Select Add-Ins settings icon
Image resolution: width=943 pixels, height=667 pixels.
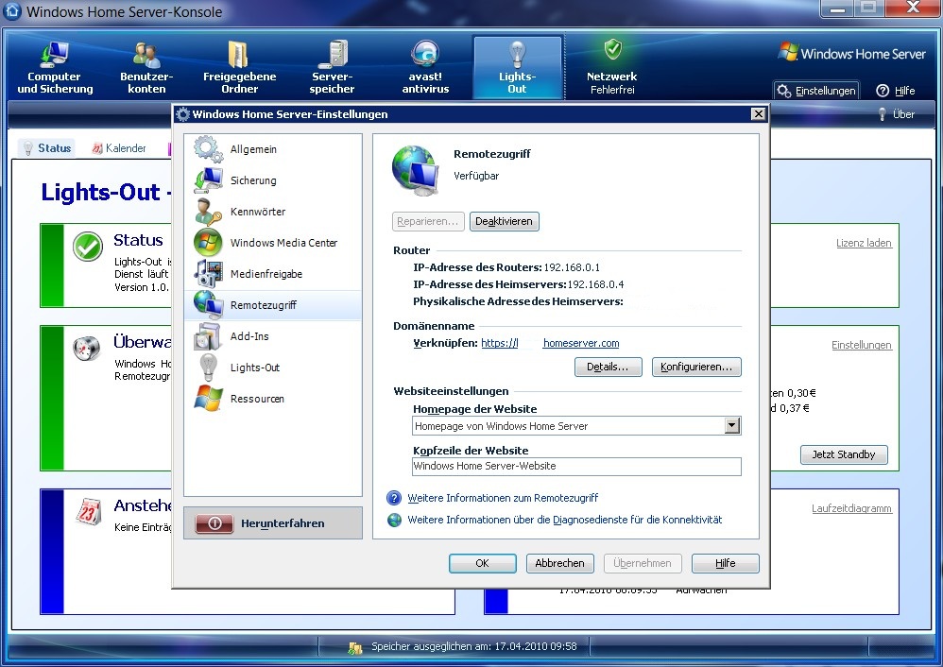point(208,336)
